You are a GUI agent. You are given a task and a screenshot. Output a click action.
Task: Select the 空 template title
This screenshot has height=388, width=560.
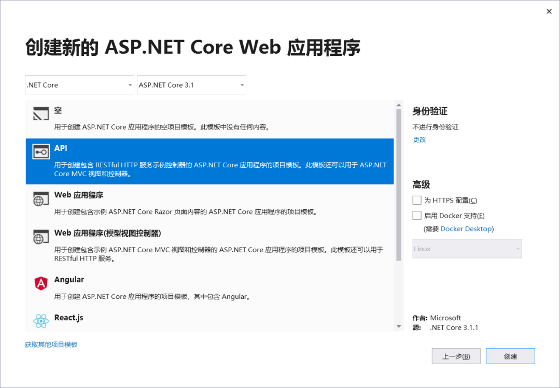point(58,111)
